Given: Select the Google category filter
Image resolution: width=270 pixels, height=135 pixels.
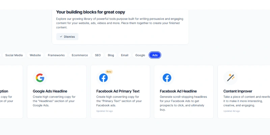Looking at the screenshot, I should (140, 55).
